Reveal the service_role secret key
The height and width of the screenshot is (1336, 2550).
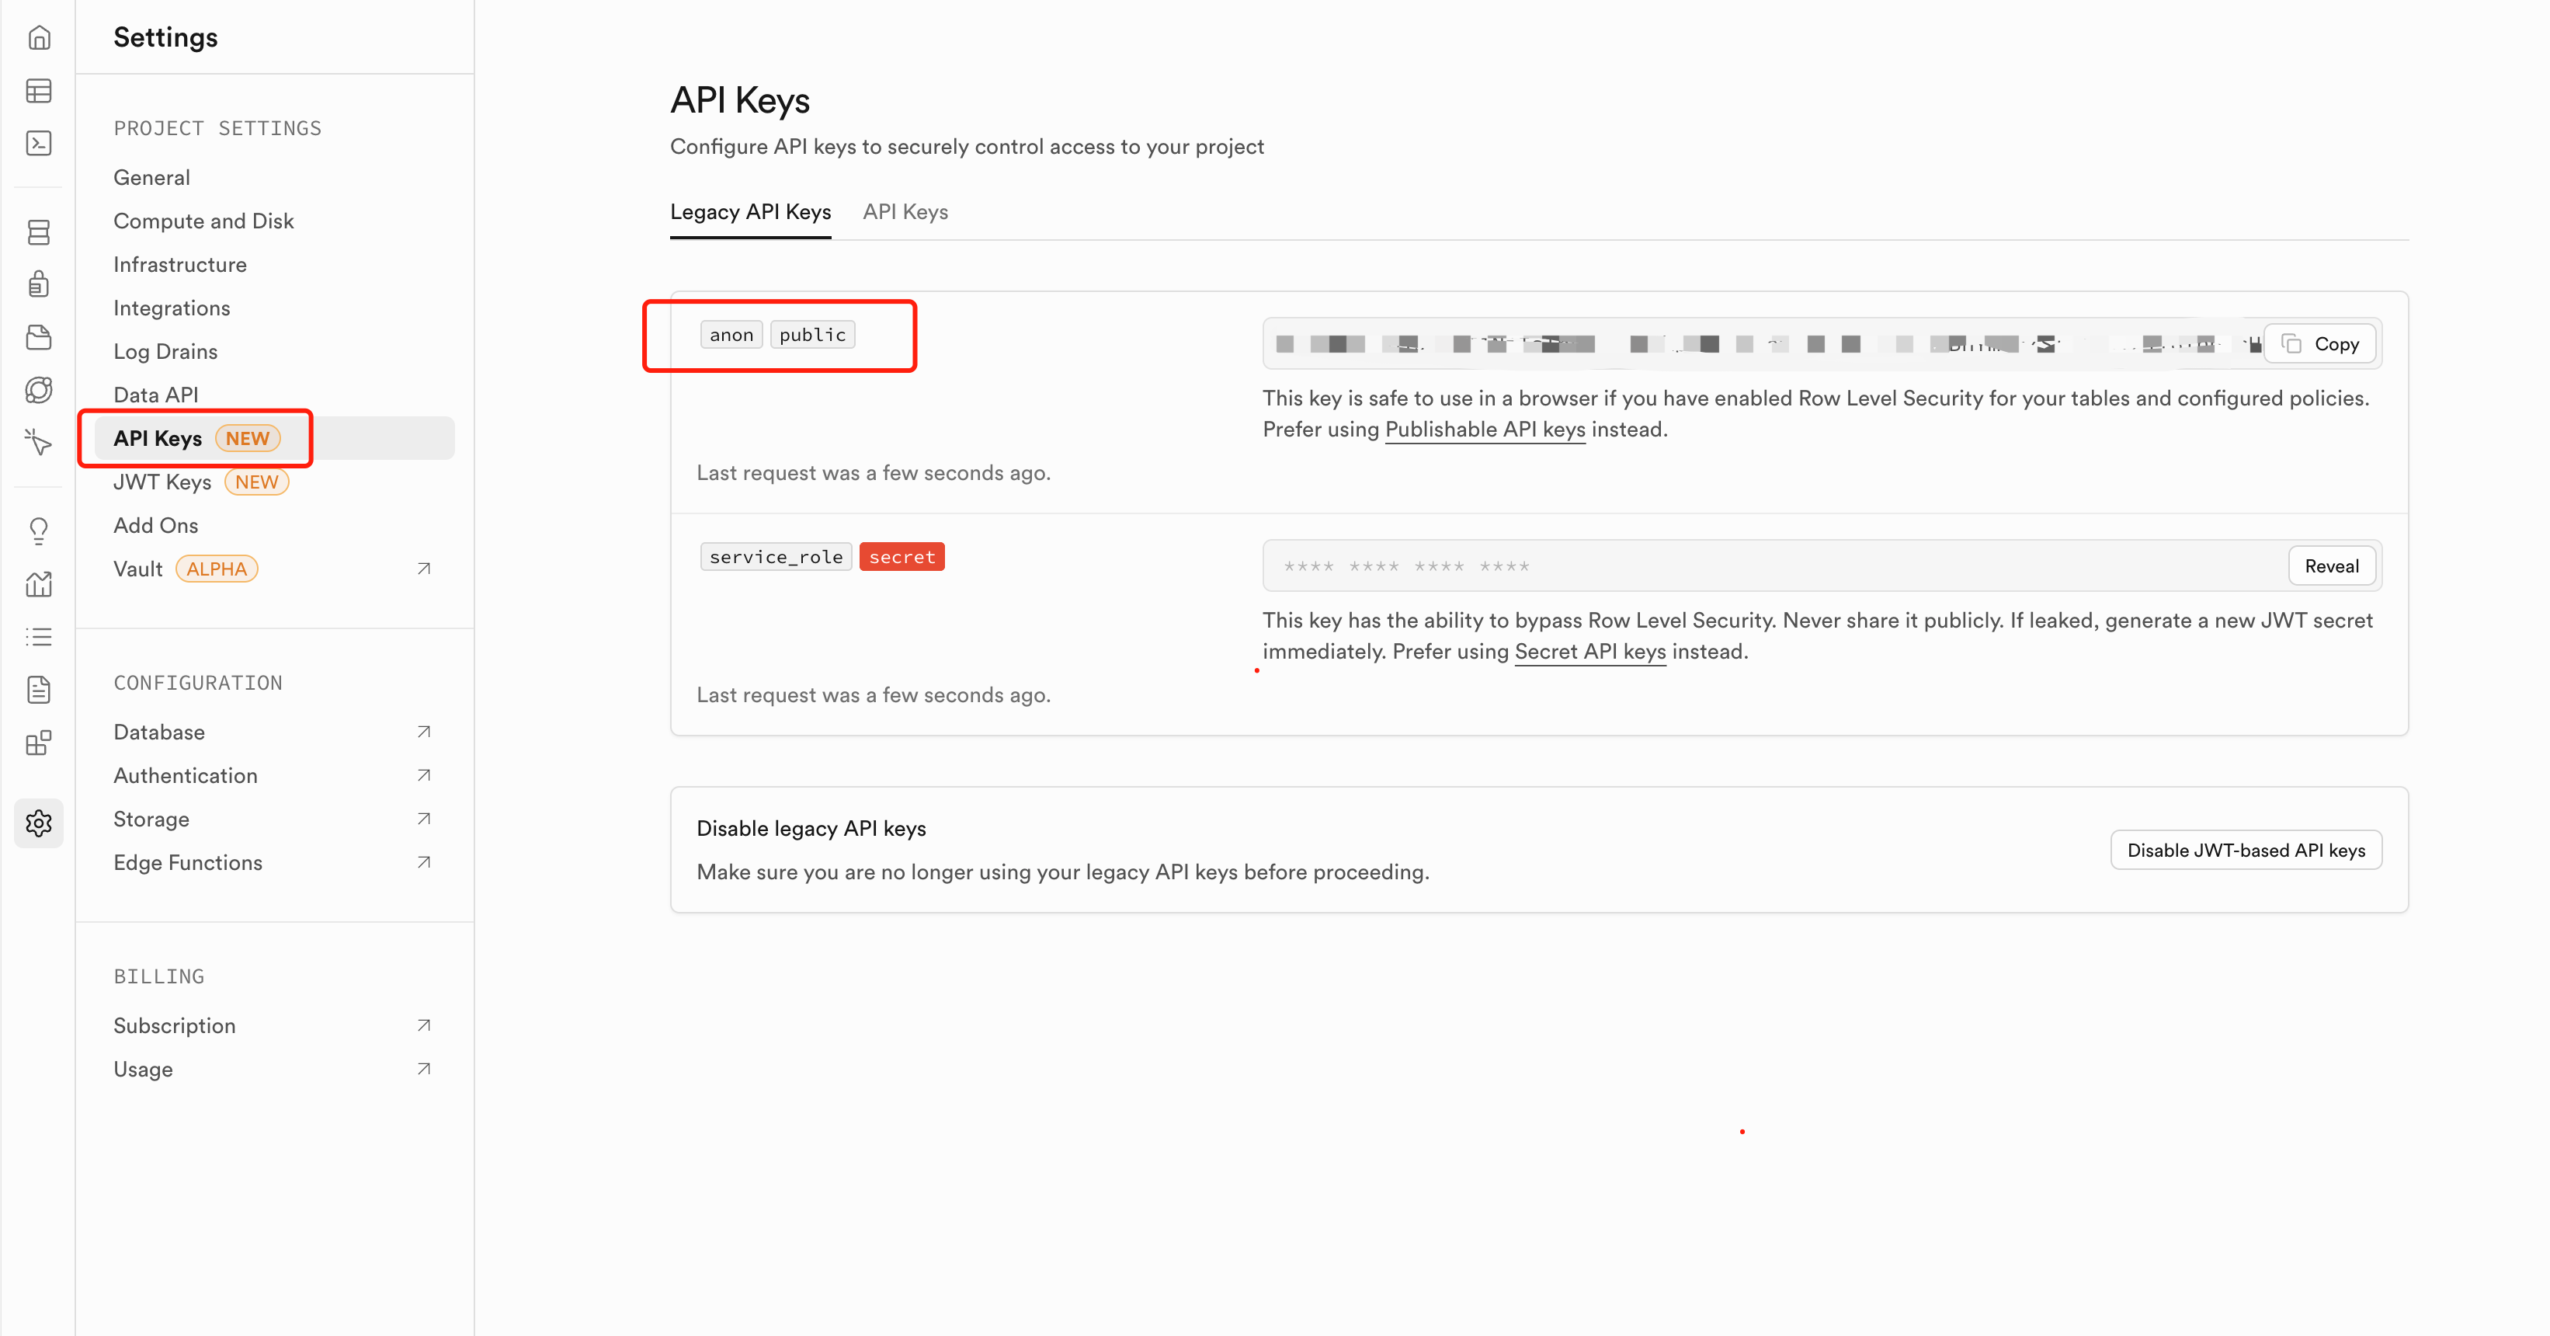click(x=2331, y=566)
